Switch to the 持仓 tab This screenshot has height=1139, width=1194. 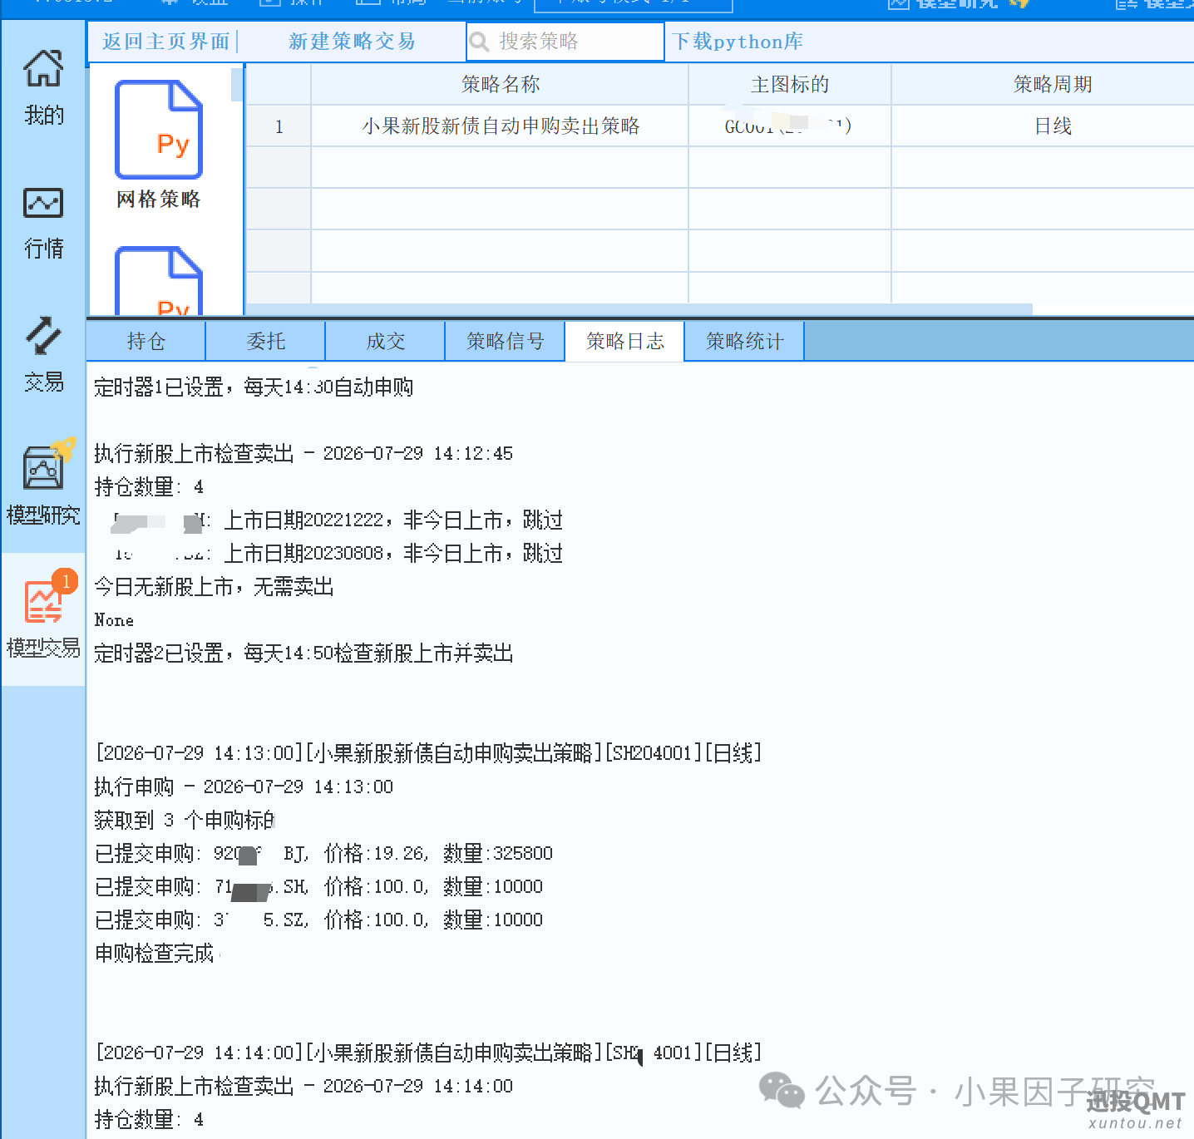click(x=146, y=341)
